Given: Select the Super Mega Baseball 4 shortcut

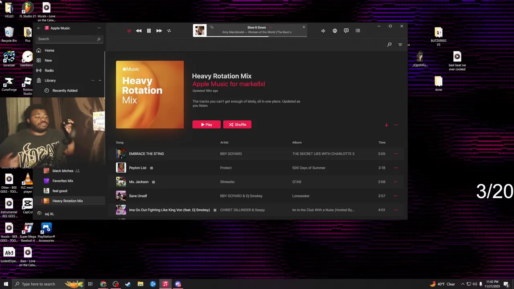Looking at the screenshot, I should pos(28,232).
